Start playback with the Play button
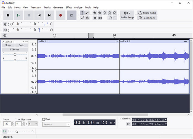This screenshot has height=139, width=193. click(x=18, y=15)
